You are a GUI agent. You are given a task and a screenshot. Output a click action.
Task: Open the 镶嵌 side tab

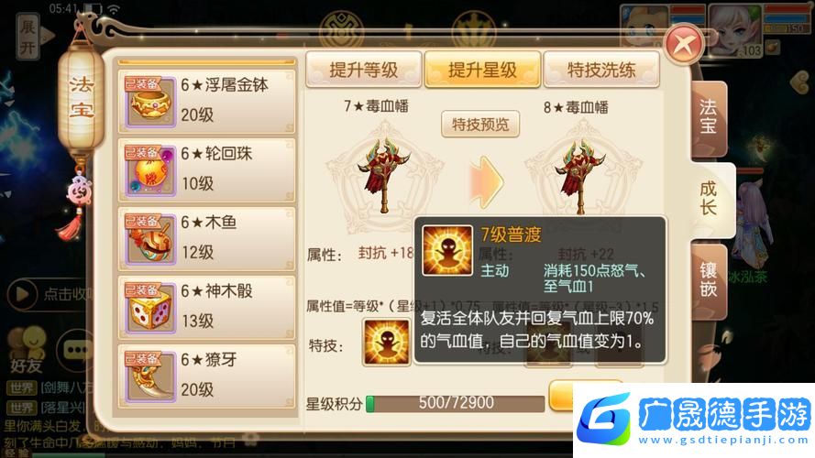coord(709,280)
